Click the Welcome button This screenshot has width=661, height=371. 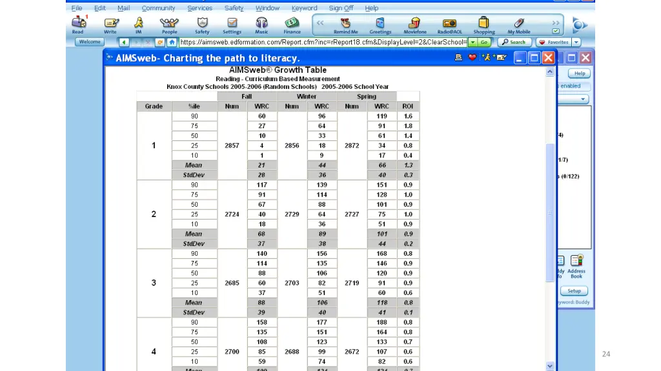coord(89,42)
